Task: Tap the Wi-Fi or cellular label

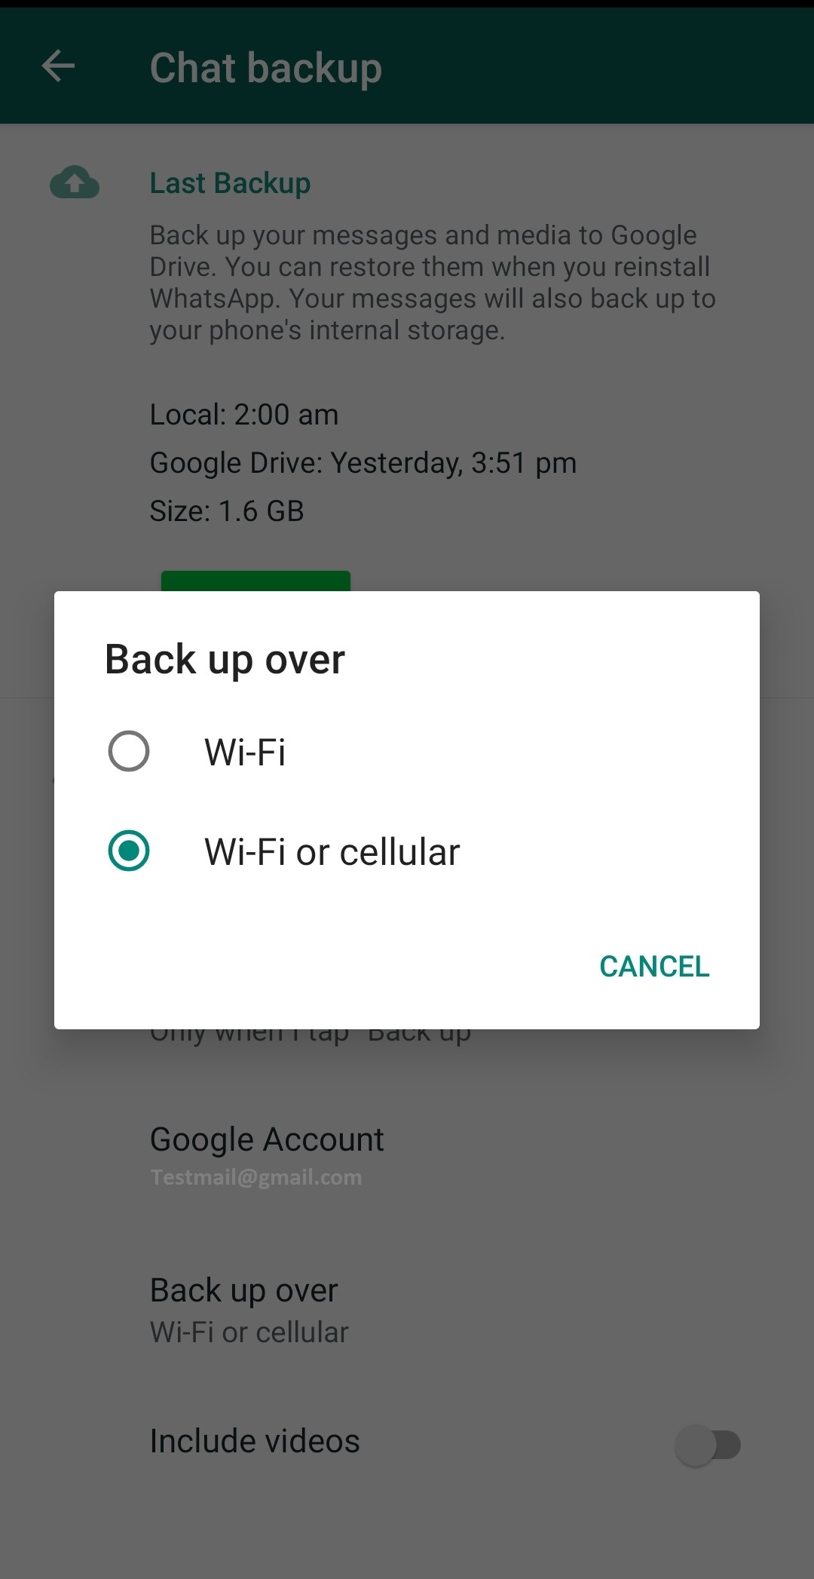Action: coord(332,852)
